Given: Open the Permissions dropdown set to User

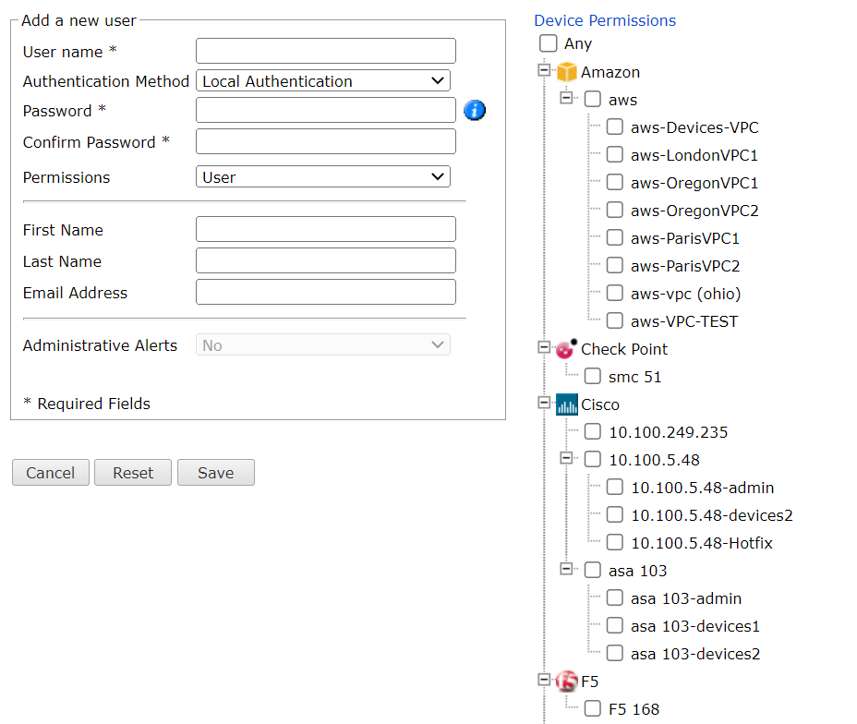Looking at the screenshot, I should (x=323, y=177).
